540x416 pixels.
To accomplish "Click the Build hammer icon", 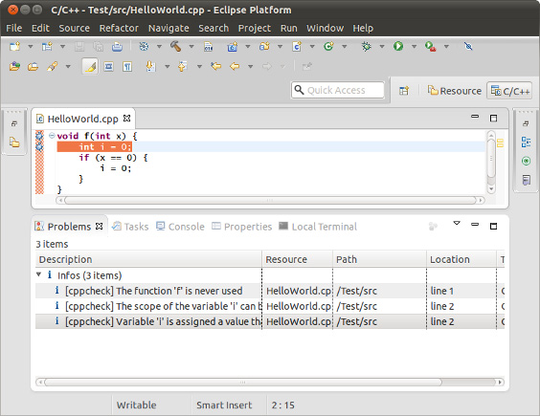I will [x=175, y=46].
